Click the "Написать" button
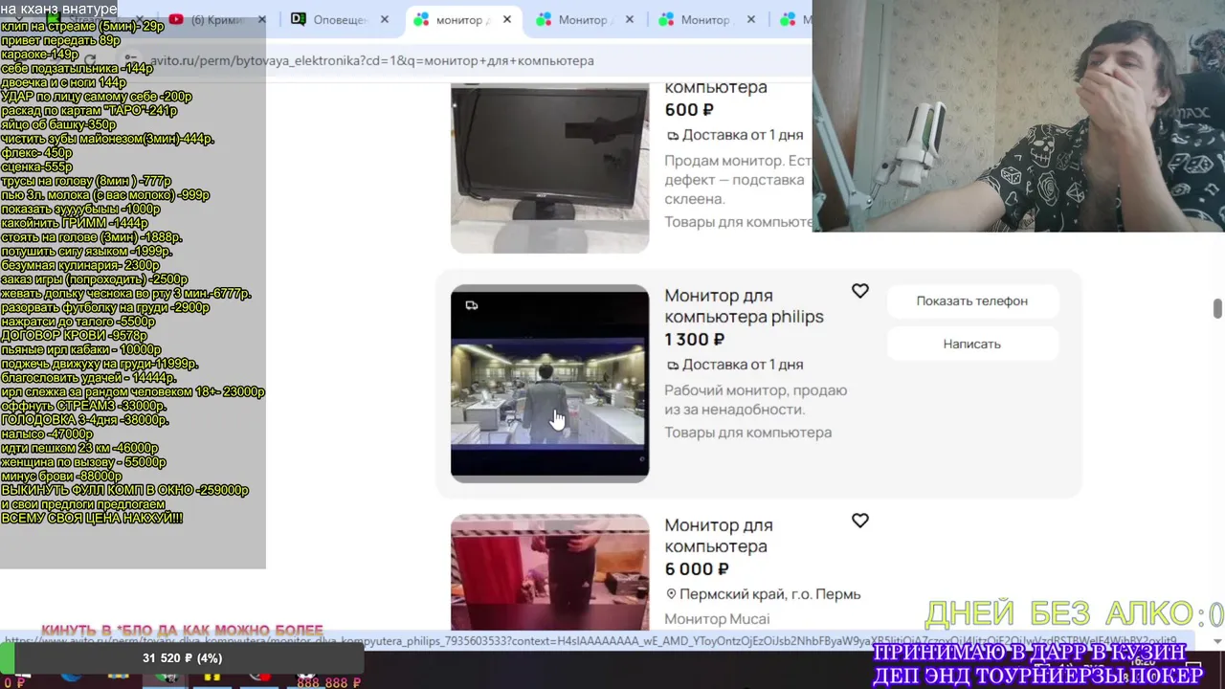The image size is (1225, 689). (972, 344)
